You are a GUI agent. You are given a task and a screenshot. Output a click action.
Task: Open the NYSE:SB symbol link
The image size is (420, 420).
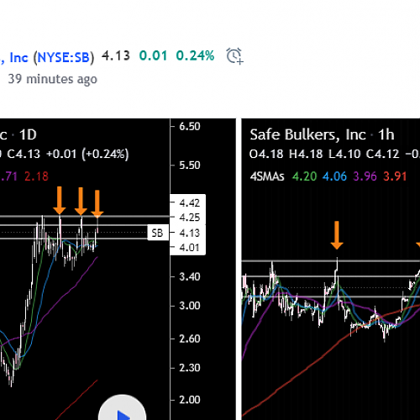click(x=64, y=58)
